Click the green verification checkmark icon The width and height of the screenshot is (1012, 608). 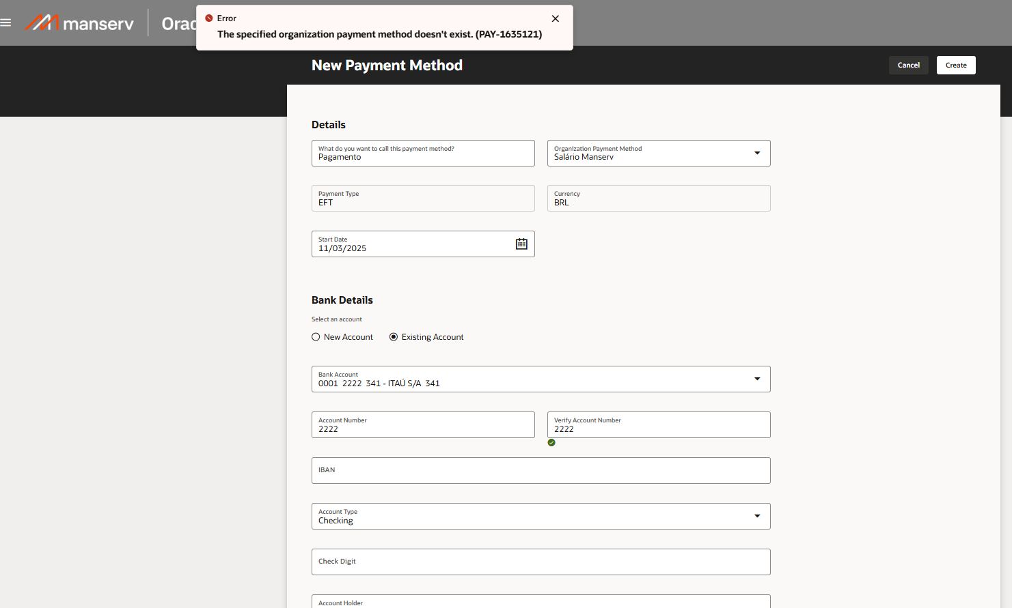(x=551, y=443)
